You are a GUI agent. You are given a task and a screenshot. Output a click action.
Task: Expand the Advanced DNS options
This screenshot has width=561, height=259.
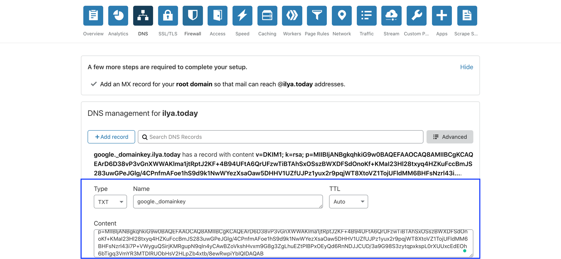tap(450, 137)
